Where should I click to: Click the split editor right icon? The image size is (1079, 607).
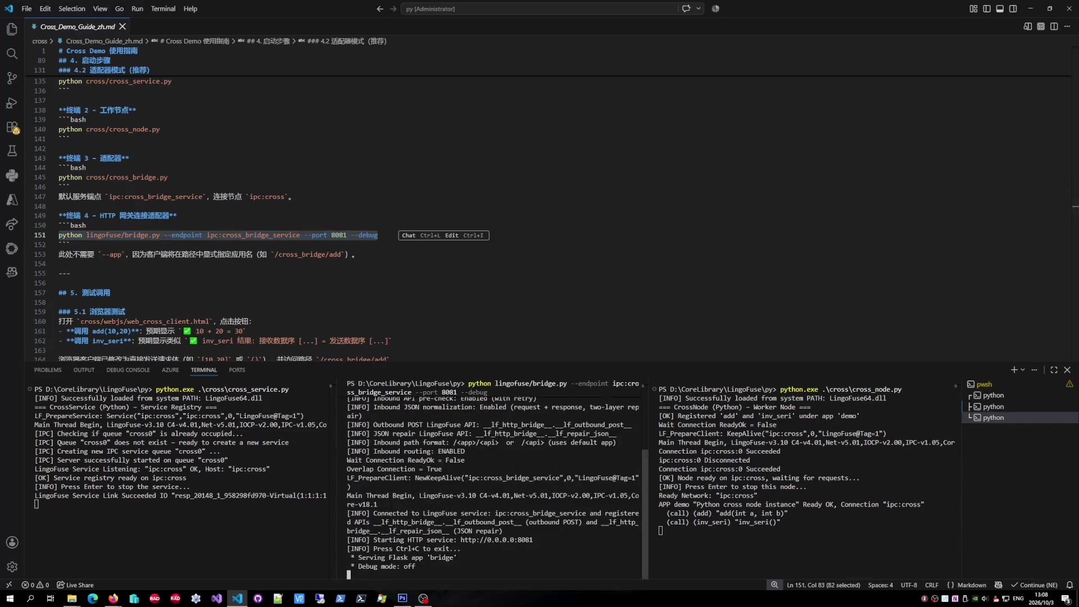[1054, 26]
